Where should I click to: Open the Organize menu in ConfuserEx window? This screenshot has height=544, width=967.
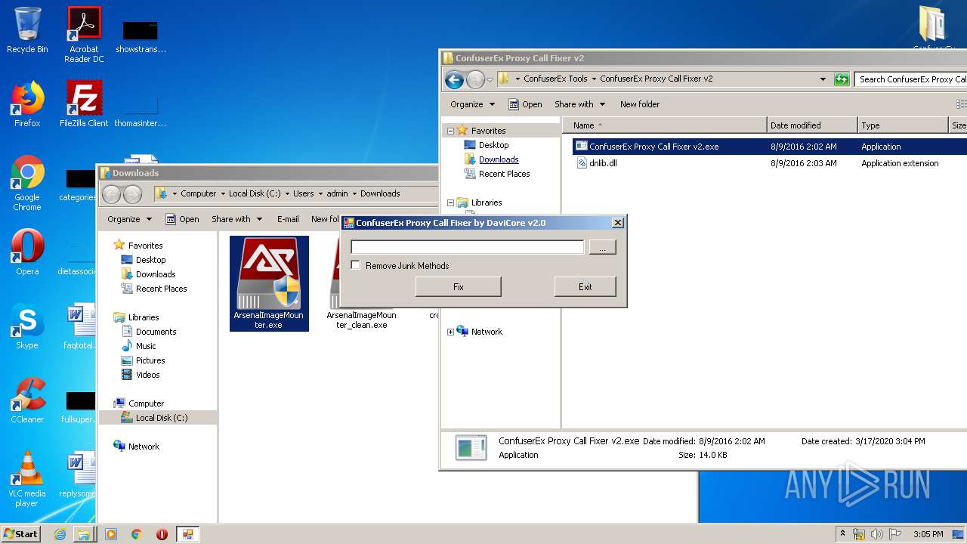pyautogui.click(x=472, y=104)
